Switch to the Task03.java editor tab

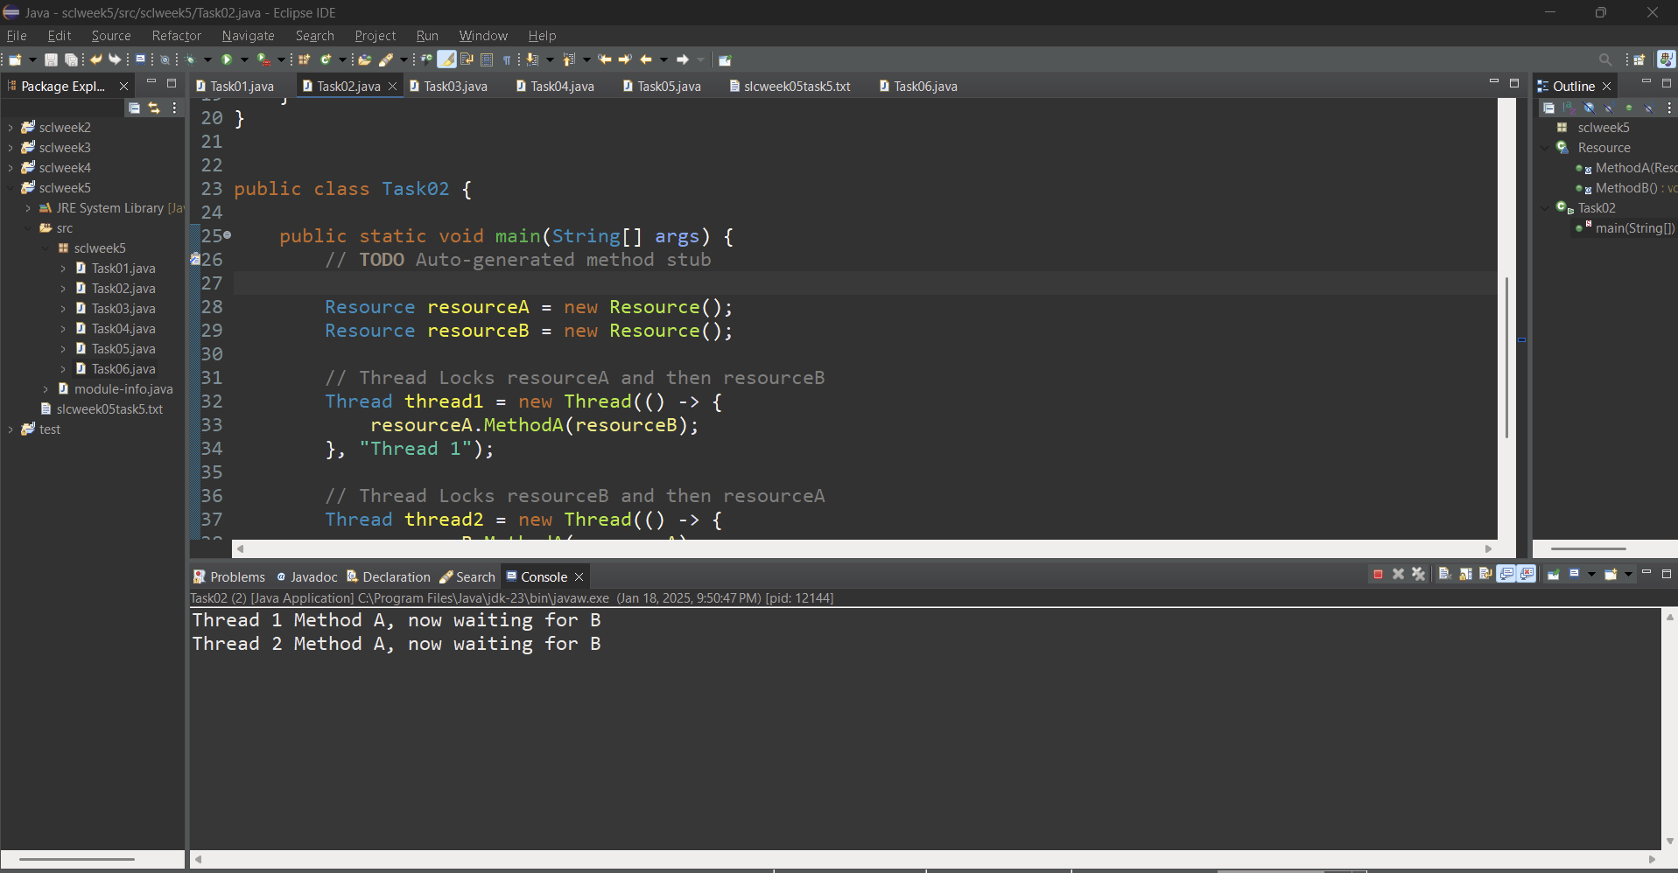tap(454, 87)
